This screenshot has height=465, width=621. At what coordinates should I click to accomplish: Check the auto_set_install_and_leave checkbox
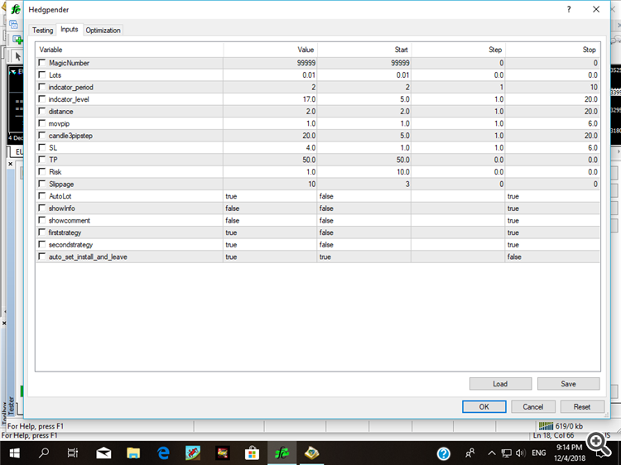click(x=42, y=256)
